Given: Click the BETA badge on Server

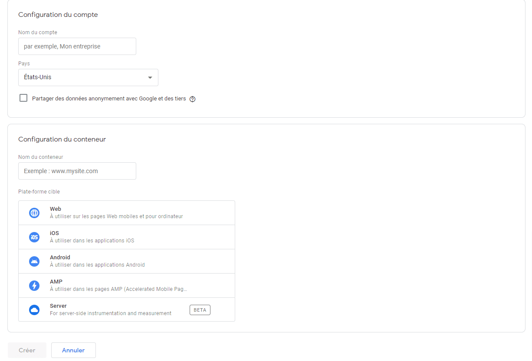Looking at the screenshot, I should tap(200, 310).
